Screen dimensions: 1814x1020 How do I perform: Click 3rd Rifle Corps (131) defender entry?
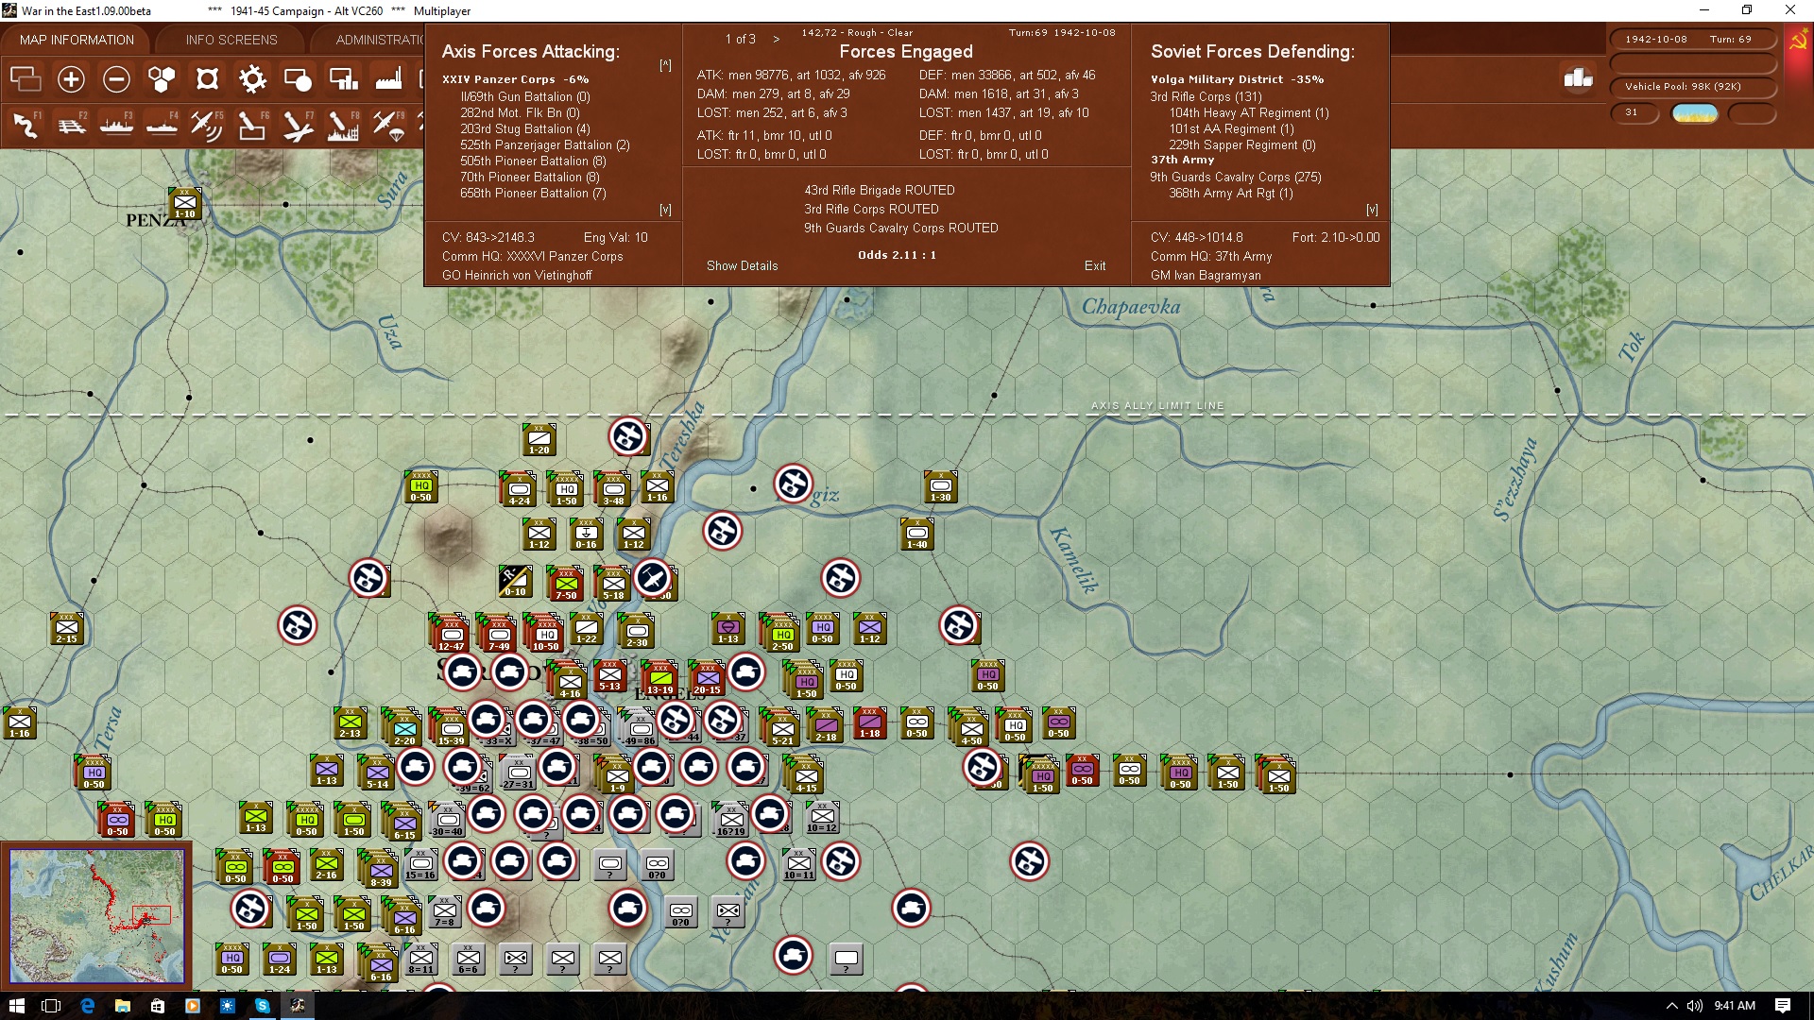click(1206, 96)
